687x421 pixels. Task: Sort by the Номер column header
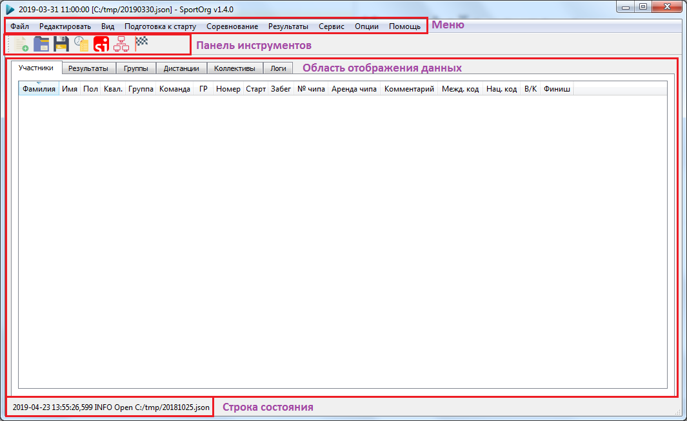pos(228,89)
